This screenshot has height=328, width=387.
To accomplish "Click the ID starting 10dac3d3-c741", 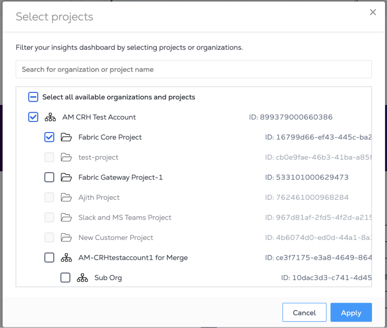I will click(327, 278).
